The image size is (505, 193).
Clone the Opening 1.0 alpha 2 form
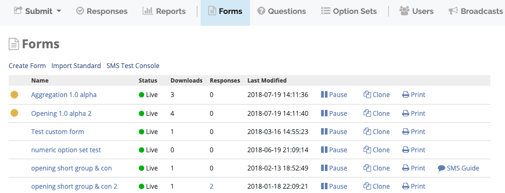click(376, 113)
